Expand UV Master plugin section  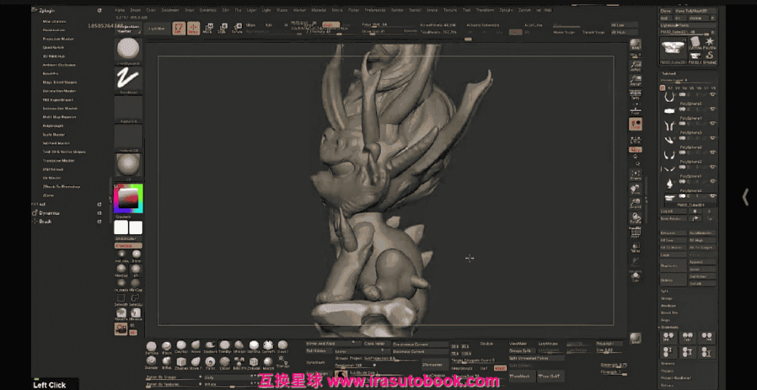pos(52,177)
